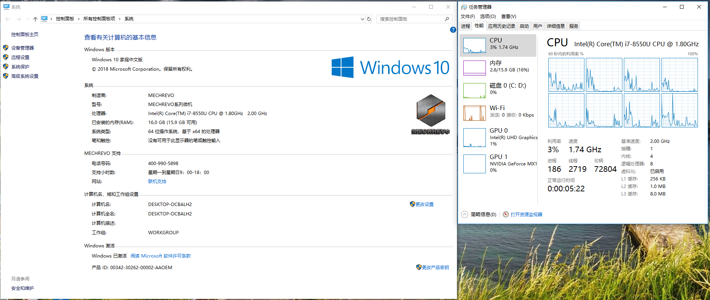The image size is (710, 300).
Task: Click the Remote Settings shield icon
Action: pos(6,57)
